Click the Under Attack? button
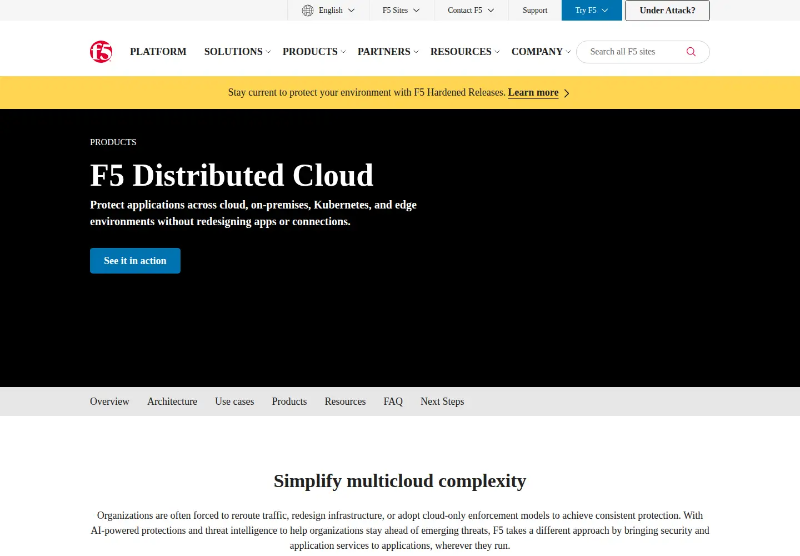The height and width of the screenshot is (556, 800). point(667,11)
